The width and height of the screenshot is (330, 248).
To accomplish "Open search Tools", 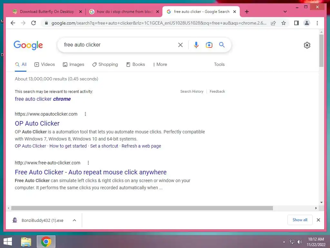I will click(x=219, y=64).
